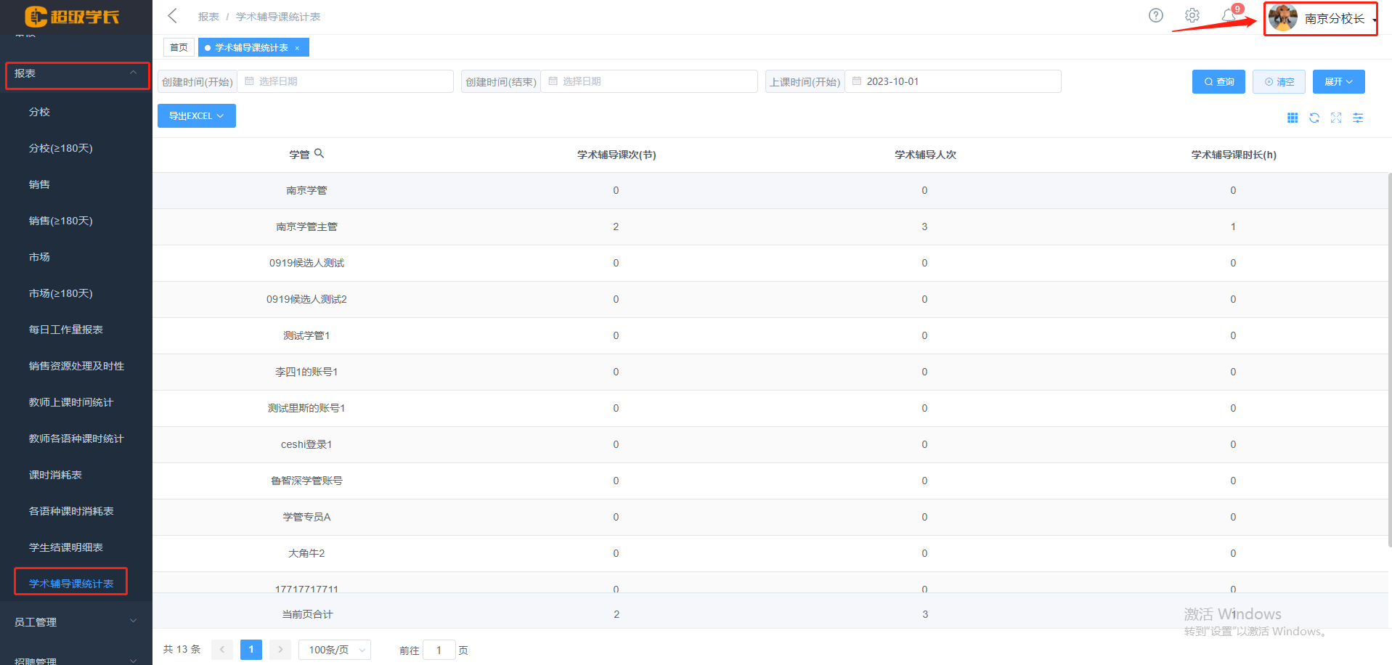Click the 清空 clear button
The image size is (1392, 665).
[x=1279, y=82]
